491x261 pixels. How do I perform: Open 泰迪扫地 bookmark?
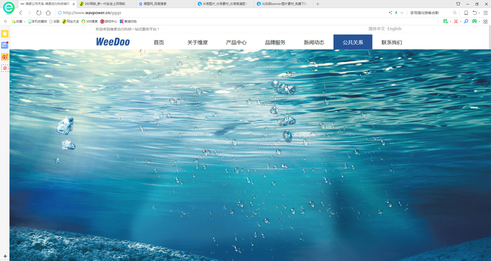coord(128,22)
